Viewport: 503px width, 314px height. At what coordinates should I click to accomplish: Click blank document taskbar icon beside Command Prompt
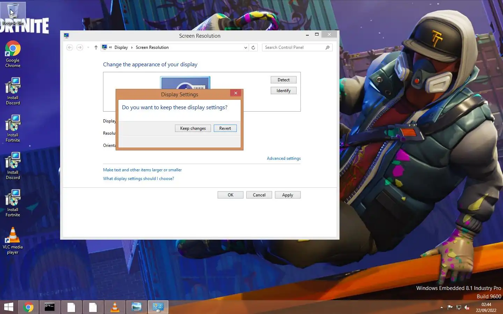point(71,307)
